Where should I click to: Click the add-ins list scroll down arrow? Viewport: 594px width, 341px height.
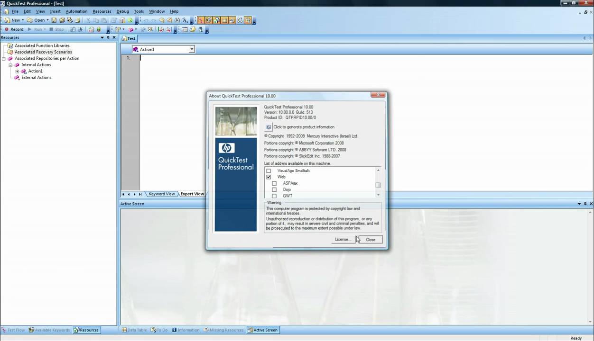pyautogui.click(x=378, y=195)
